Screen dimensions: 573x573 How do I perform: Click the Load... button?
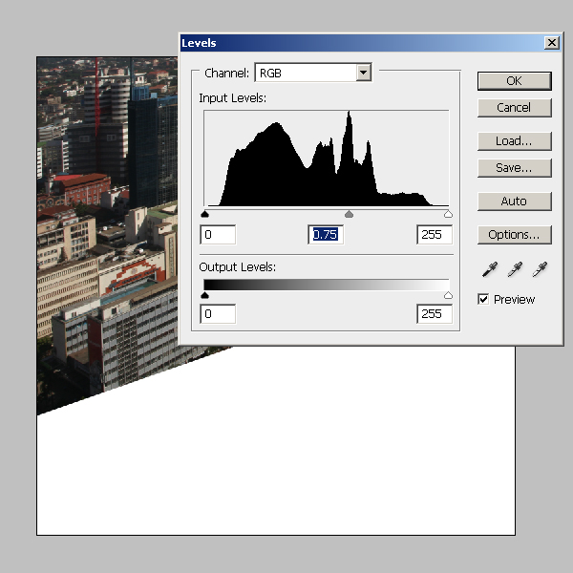click(x=514, y=140)
